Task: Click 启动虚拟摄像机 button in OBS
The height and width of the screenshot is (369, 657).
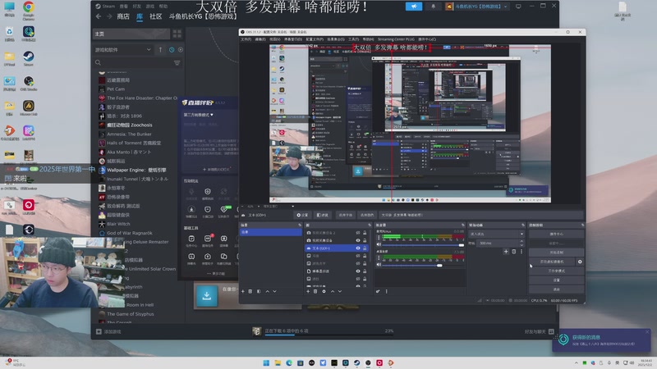Action: (x=552, y=262)
